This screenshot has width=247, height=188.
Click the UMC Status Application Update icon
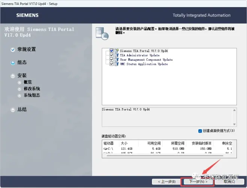pos(116,64)
